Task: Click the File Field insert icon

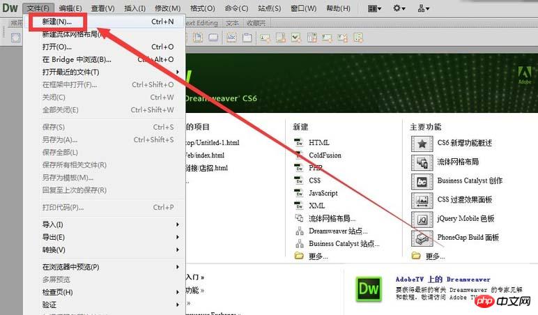Action: click(x=198, y=38)
